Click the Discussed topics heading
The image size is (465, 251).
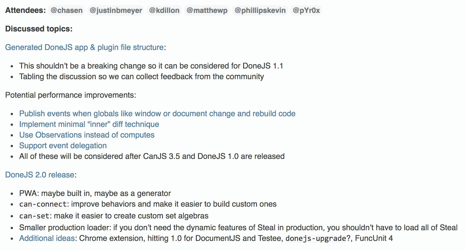(39, 29)
